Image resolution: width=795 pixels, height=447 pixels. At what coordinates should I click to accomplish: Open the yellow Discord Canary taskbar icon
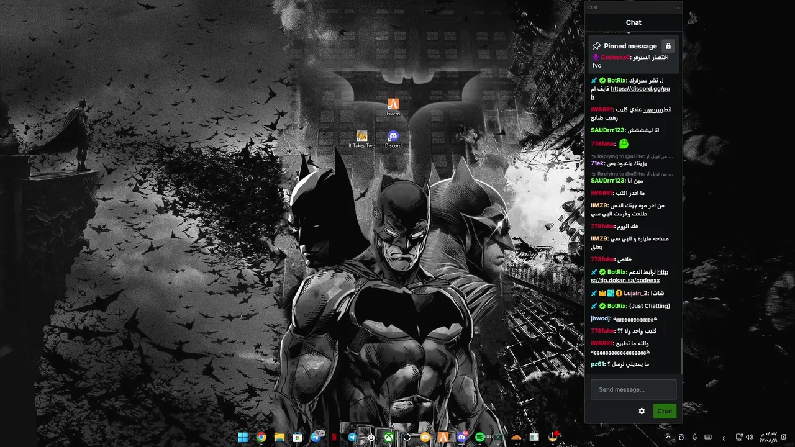click(425, 437)
